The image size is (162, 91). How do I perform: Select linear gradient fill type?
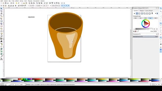pos(139,13)
